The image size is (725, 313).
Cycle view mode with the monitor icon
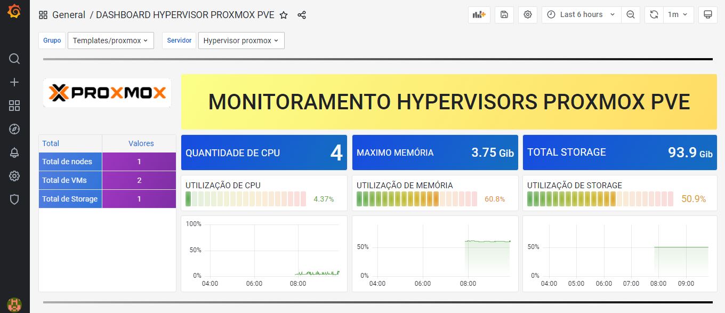pyautogui.click(x=707, y=15)
